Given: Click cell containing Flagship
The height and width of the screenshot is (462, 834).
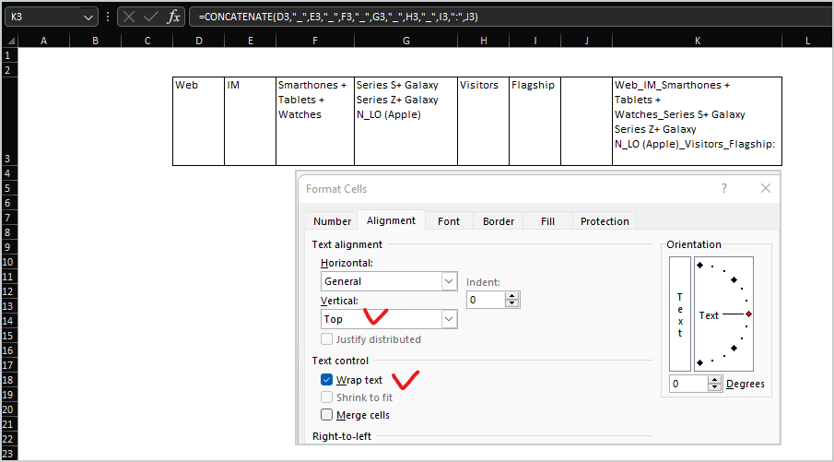Looking at the screenshot, I should pyautogui.click(x=534, y=122).
